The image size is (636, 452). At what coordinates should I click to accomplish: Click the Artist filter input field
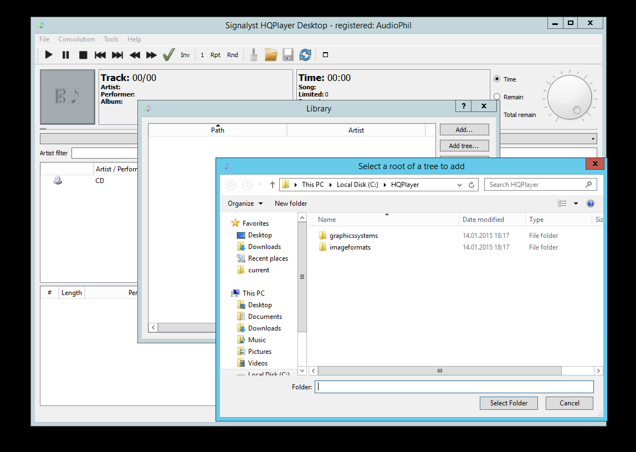[105, 153]
